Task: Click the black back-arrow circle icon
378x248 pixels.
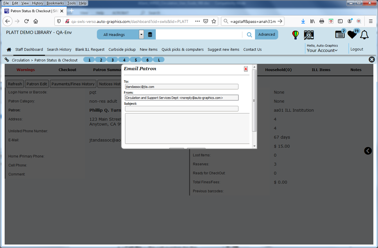Action: coord(368,151)
